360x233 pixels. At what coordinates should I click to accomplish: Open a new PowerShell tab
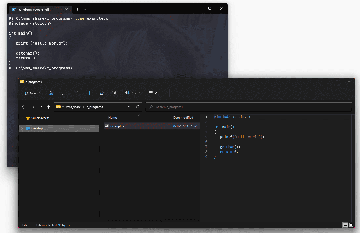[77, 9]
